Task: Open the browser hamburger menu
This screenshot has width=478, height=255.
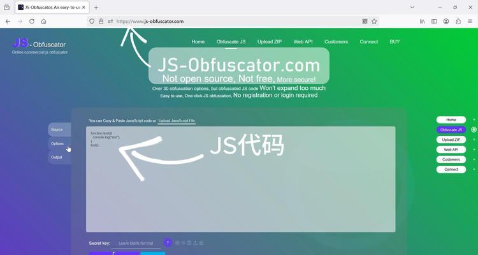Action: coord(470,21)
